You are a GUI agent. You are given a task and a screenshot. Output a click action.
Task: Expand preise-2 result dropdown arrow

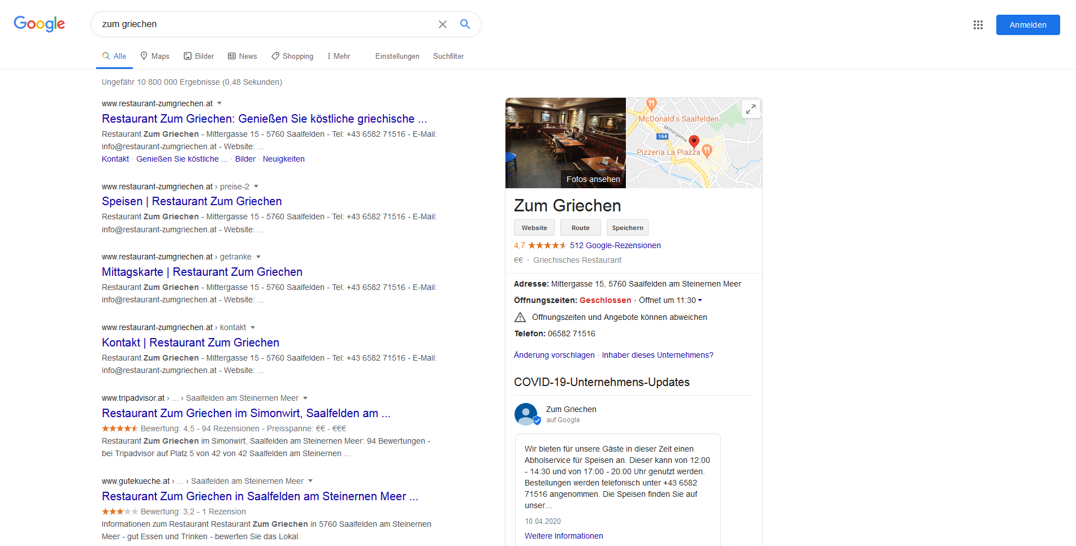256,187
